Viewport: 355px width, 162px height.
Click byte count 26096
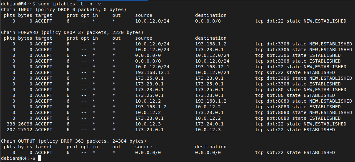point(25,124)
